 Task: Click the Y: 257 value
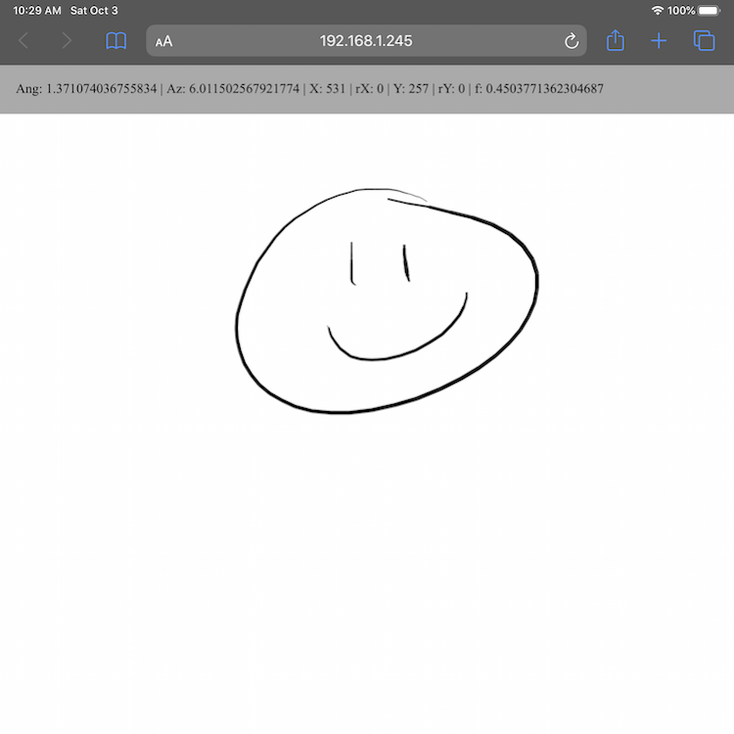pyautogui.click(x=410, y=88)
